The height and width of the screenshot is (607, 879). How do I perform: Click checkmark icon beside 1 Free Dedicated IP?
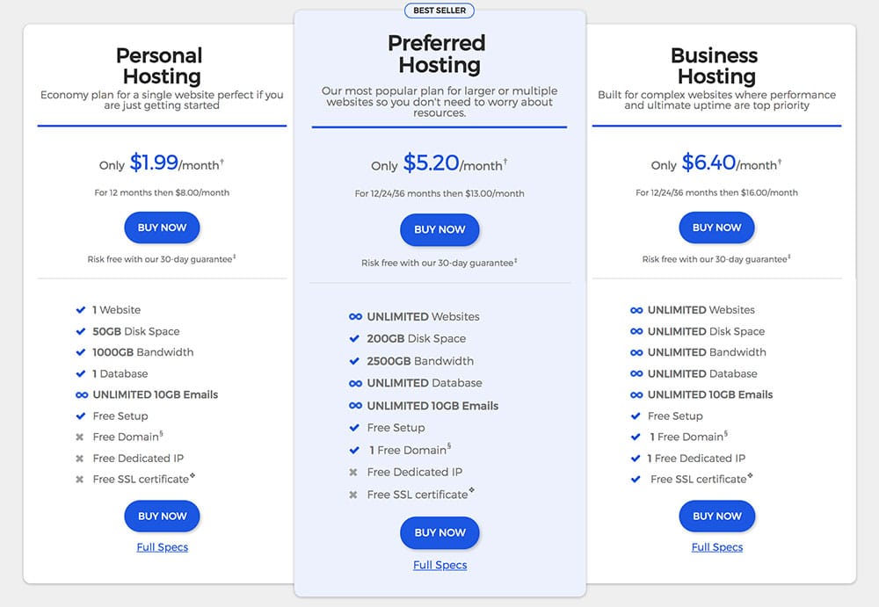(x=636, y=459)
